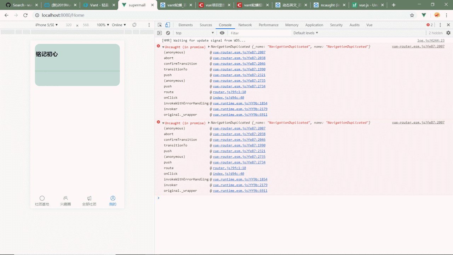Open second vue.runtime.esm.js?ff9b:6911 link

240,191
